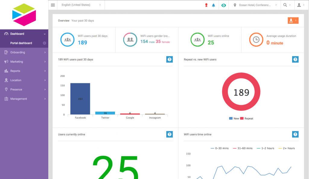
Task: Collapse the Dashboard menu chevron
Action: pos(45,34)
